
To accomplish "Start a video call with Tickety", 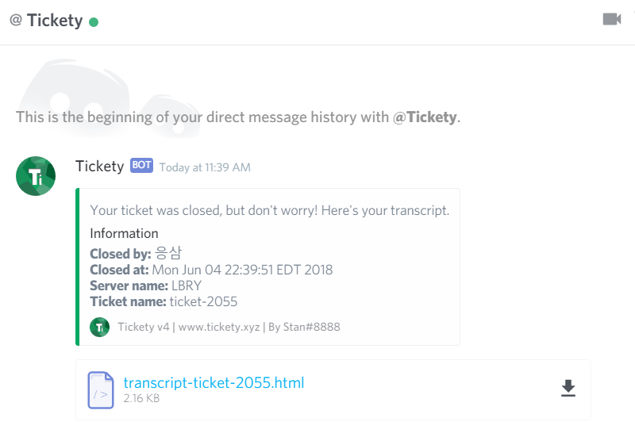I will coord(611,19).
